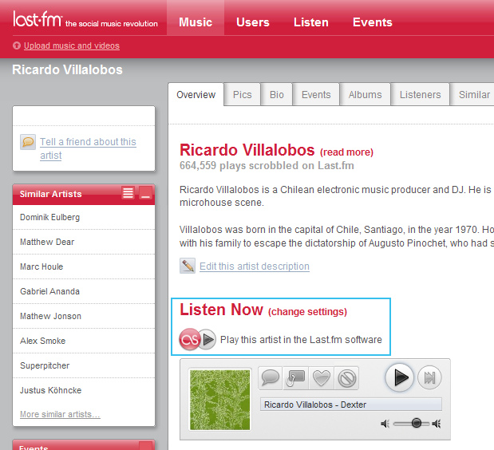494x450 pixels.
Task: Click the red Ricardo Villalobos heading
Action: [x=247, y=150]
